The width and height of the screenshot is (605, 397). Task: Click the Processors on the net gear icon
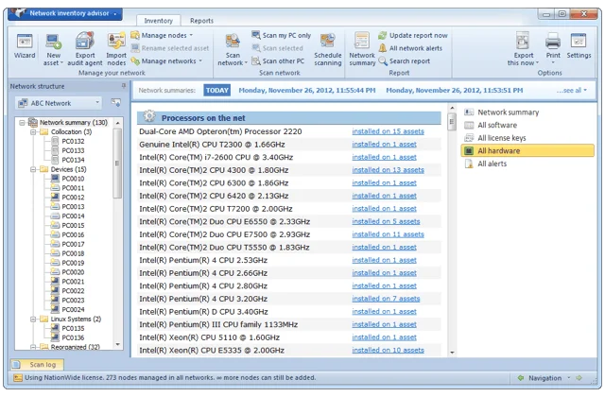149,116
